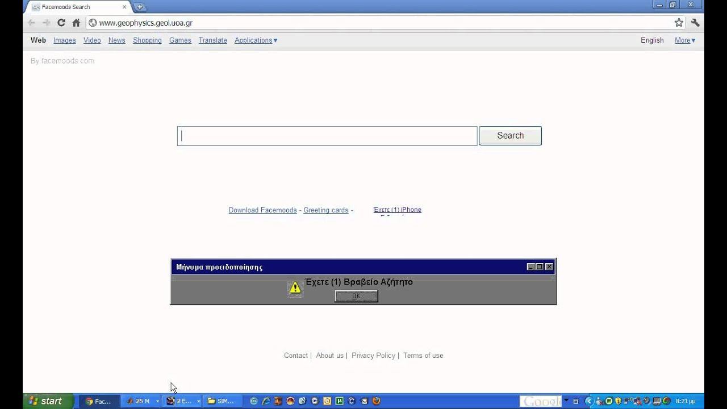
Task: Click the Search button
Action: pos(510,136)
